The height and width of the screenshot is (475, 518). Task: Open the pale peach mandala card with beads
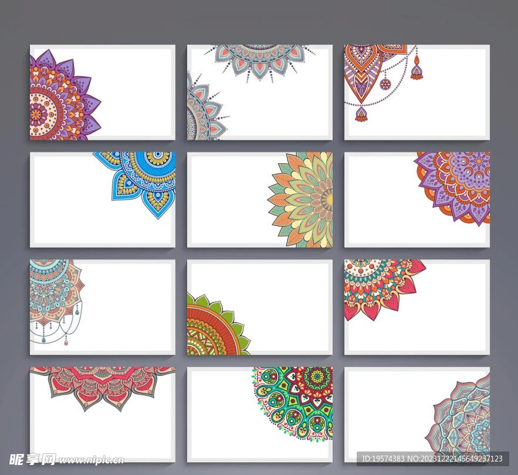(x=103, y=307)
